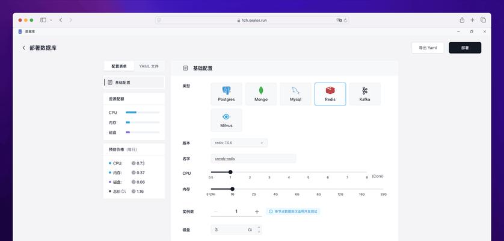Show the Safari tab overview icon
Image resolution: width=504 pixels, height=241 pixels.
[x=483, y=20]
